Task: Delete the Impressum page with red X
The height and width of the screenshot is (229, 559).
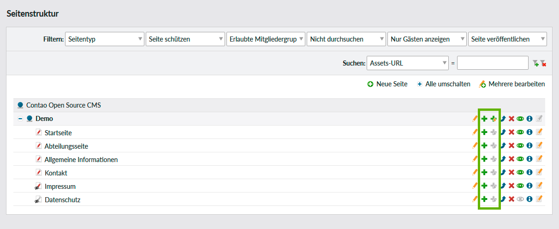Action: click(511, 186)
